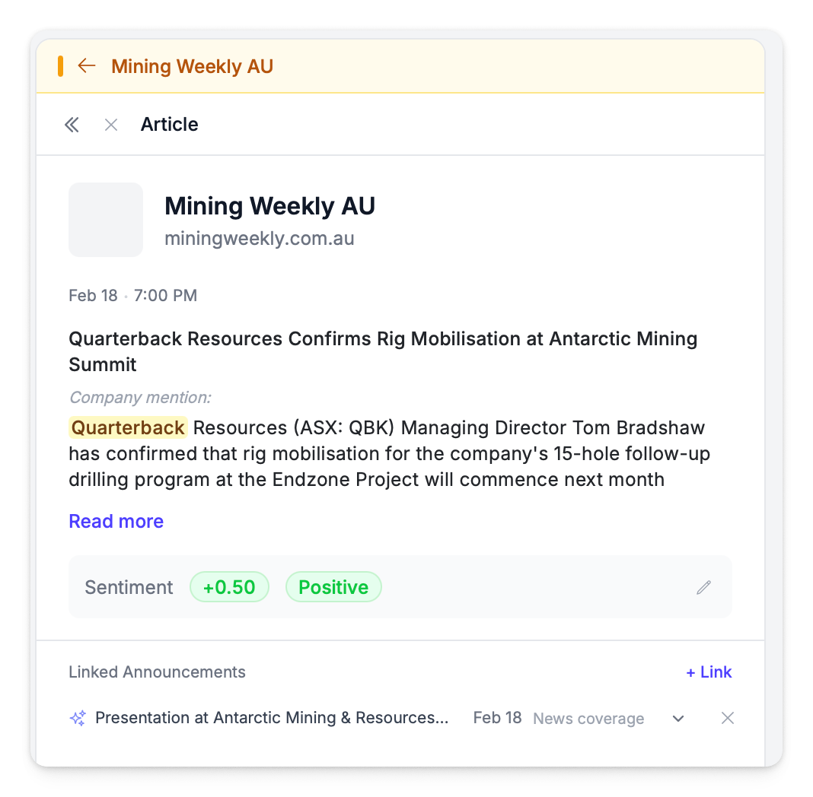The image size is (813, 797).
Task: Edit sentiment with the pencil icon
Action: pyautogui.click(x=704, y=587)
